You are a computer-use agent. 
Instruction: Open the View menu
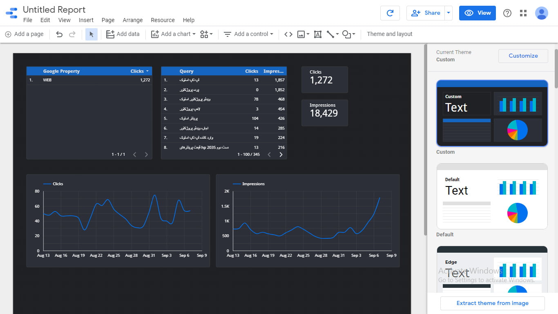[x=65, y=20]
